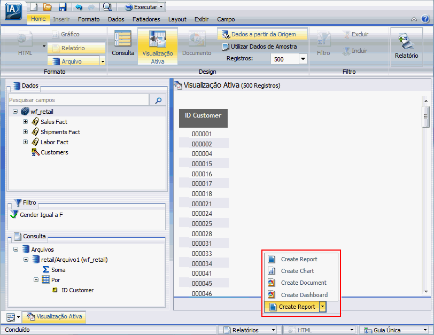Click the Relatório ribbon button at right
The height and width of the screenshot is (335, 434).
406,46
